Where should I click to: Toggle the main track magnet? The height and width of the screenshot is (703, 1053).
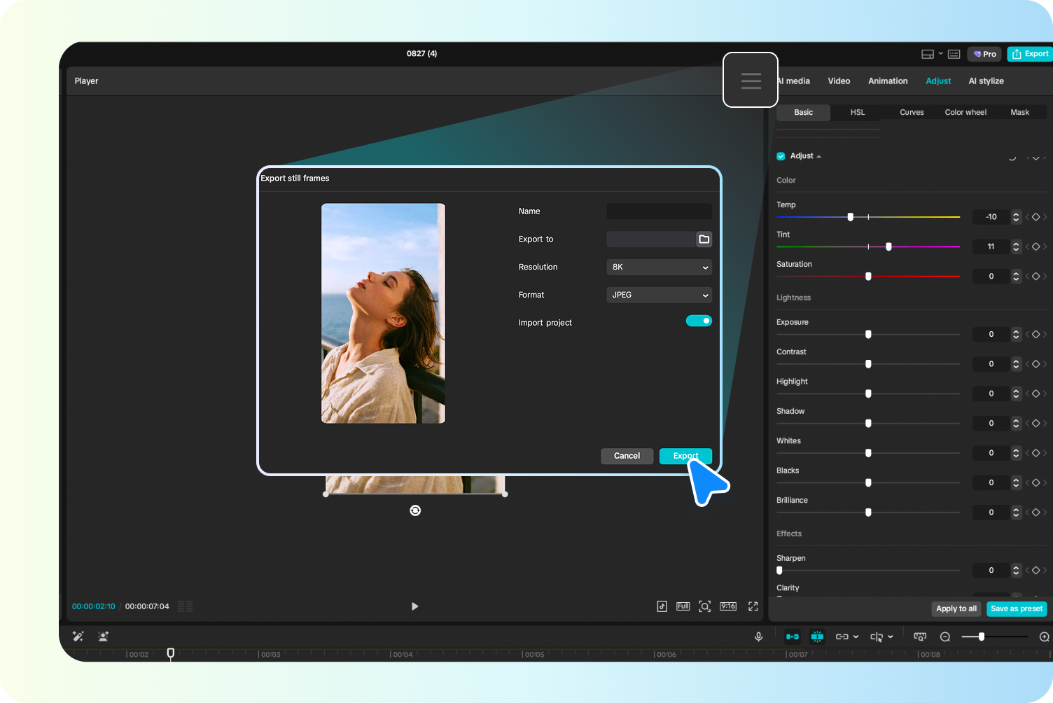coord(793,636)
